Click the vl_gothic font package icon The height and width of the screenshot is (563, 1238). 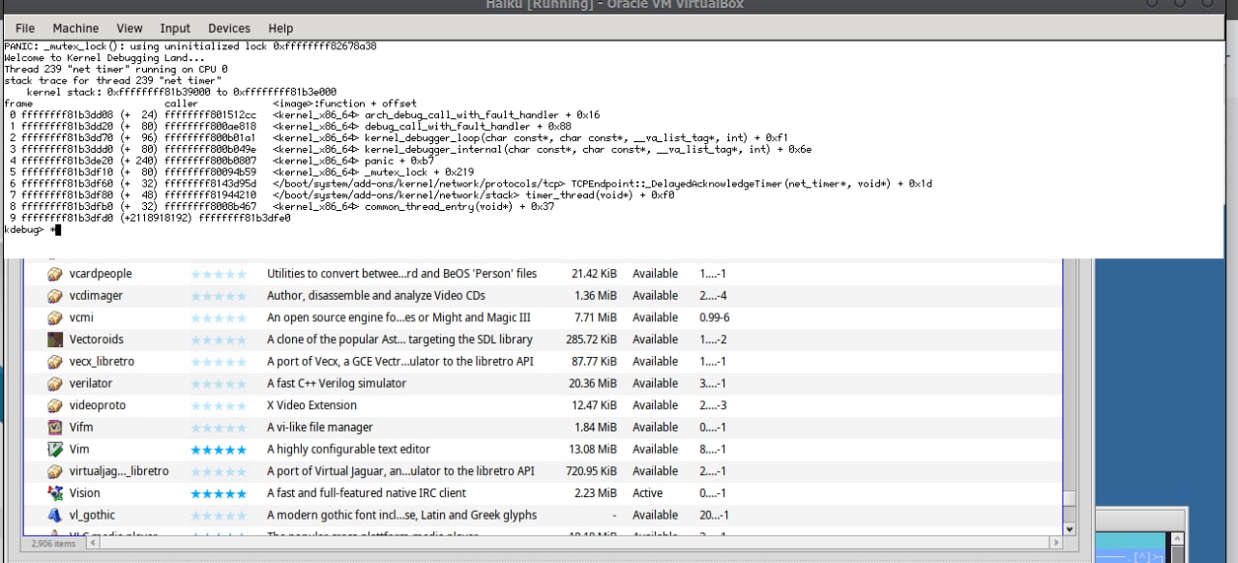55,515
